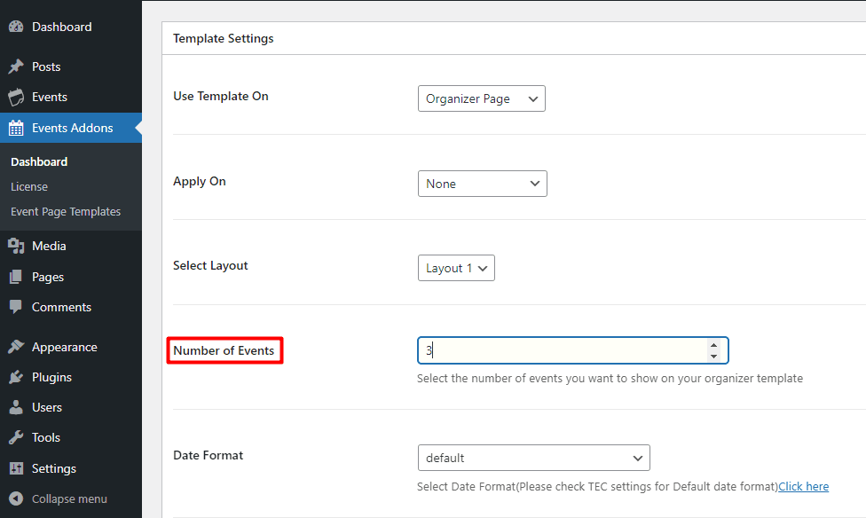Go to the License submenu item
This screenshot has width=866, height=518.
coord(29,187)
